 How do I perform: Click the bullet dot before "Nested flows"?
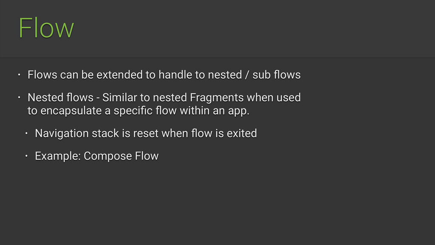pos(19,97)
